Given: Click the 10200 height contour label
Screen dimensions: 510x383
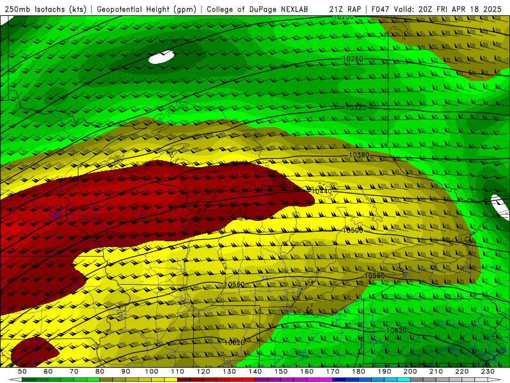Looking at the screenshot, I should [344, 17].
